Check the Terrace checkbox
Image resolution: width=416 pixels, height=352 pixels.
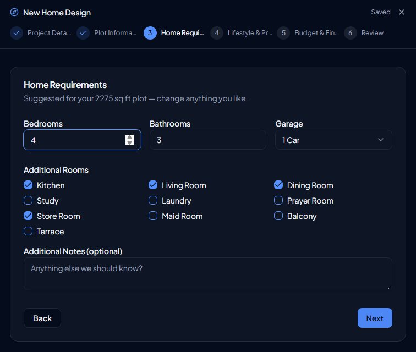[28, 231]
